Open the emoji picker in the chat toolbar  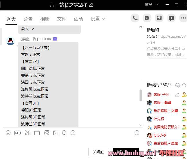[x=8, y=133]
